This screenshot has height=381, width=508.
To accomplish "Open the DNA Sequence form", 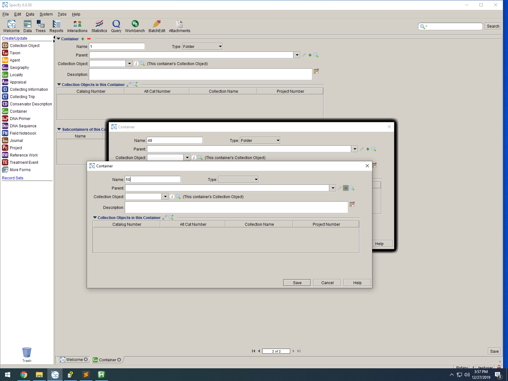I will click(23, 126).
